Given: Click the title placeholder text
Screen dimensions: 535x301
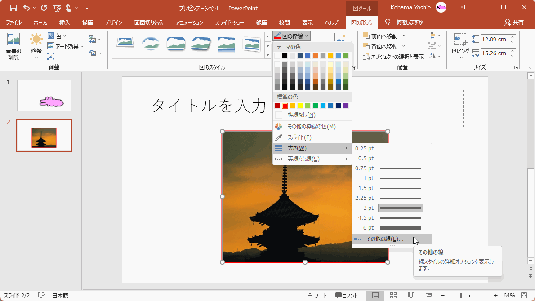Looking at the screenshot, I should coord(209,106).
